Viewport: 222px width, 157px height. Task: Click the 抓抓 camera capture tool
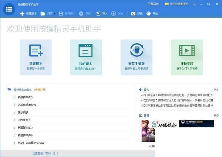point(137,14)
